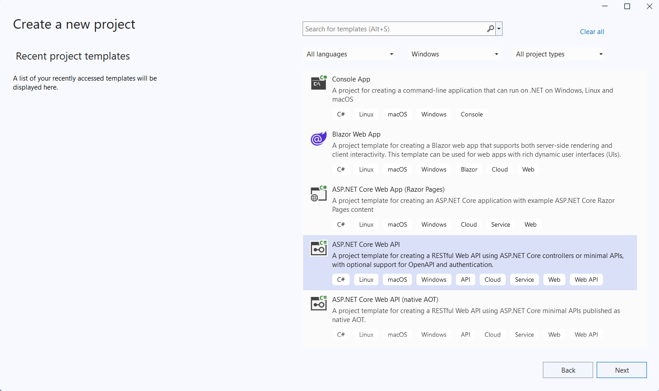Click the Clear all link

[592, 32]
